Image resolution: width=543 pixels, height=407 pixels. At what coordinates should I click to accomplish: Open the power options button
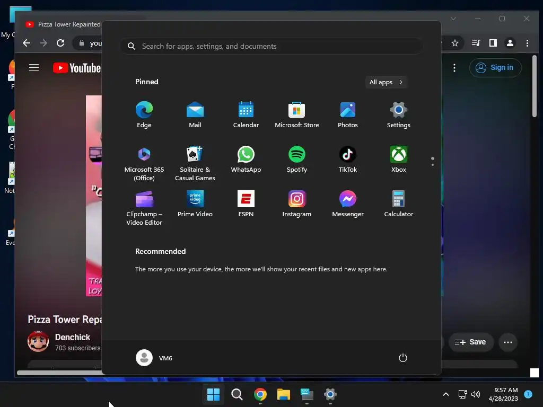click(x=403, y=358)
